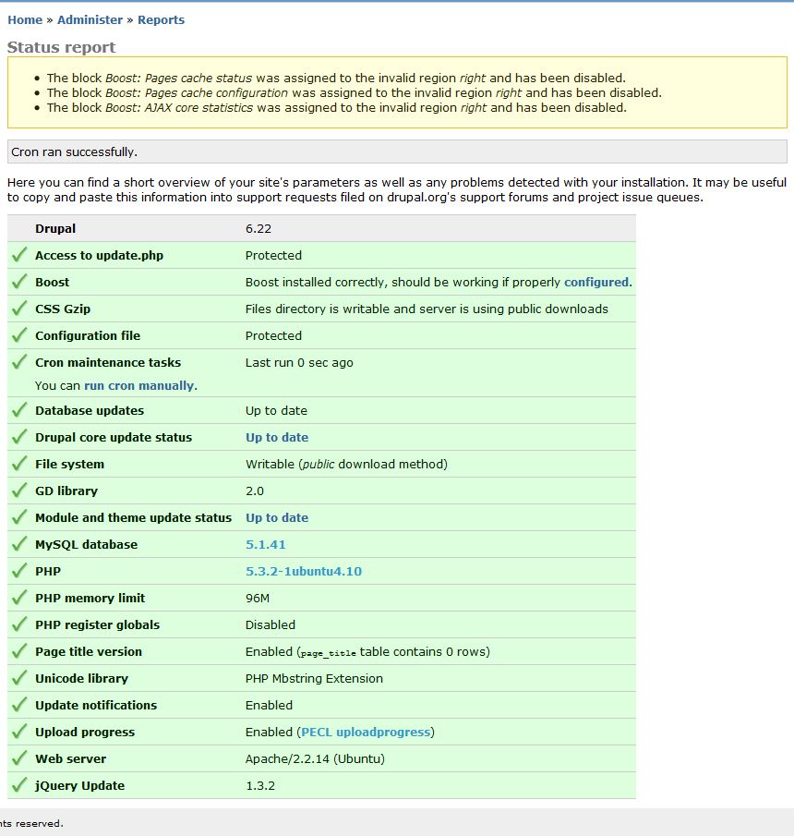Click the checkmark icon for GD library
The width and height of the screenshot is (794, 836).
pyautogui.click(x=19, y=491)
